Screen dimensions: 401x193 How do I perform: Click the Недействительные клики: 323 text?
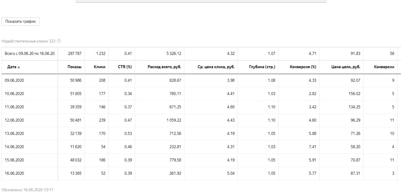[28, 41]
